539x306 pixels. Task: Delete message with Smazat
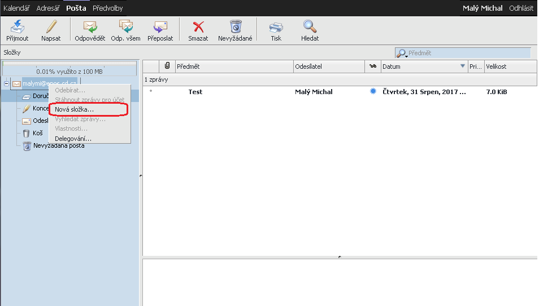[198, 30]
